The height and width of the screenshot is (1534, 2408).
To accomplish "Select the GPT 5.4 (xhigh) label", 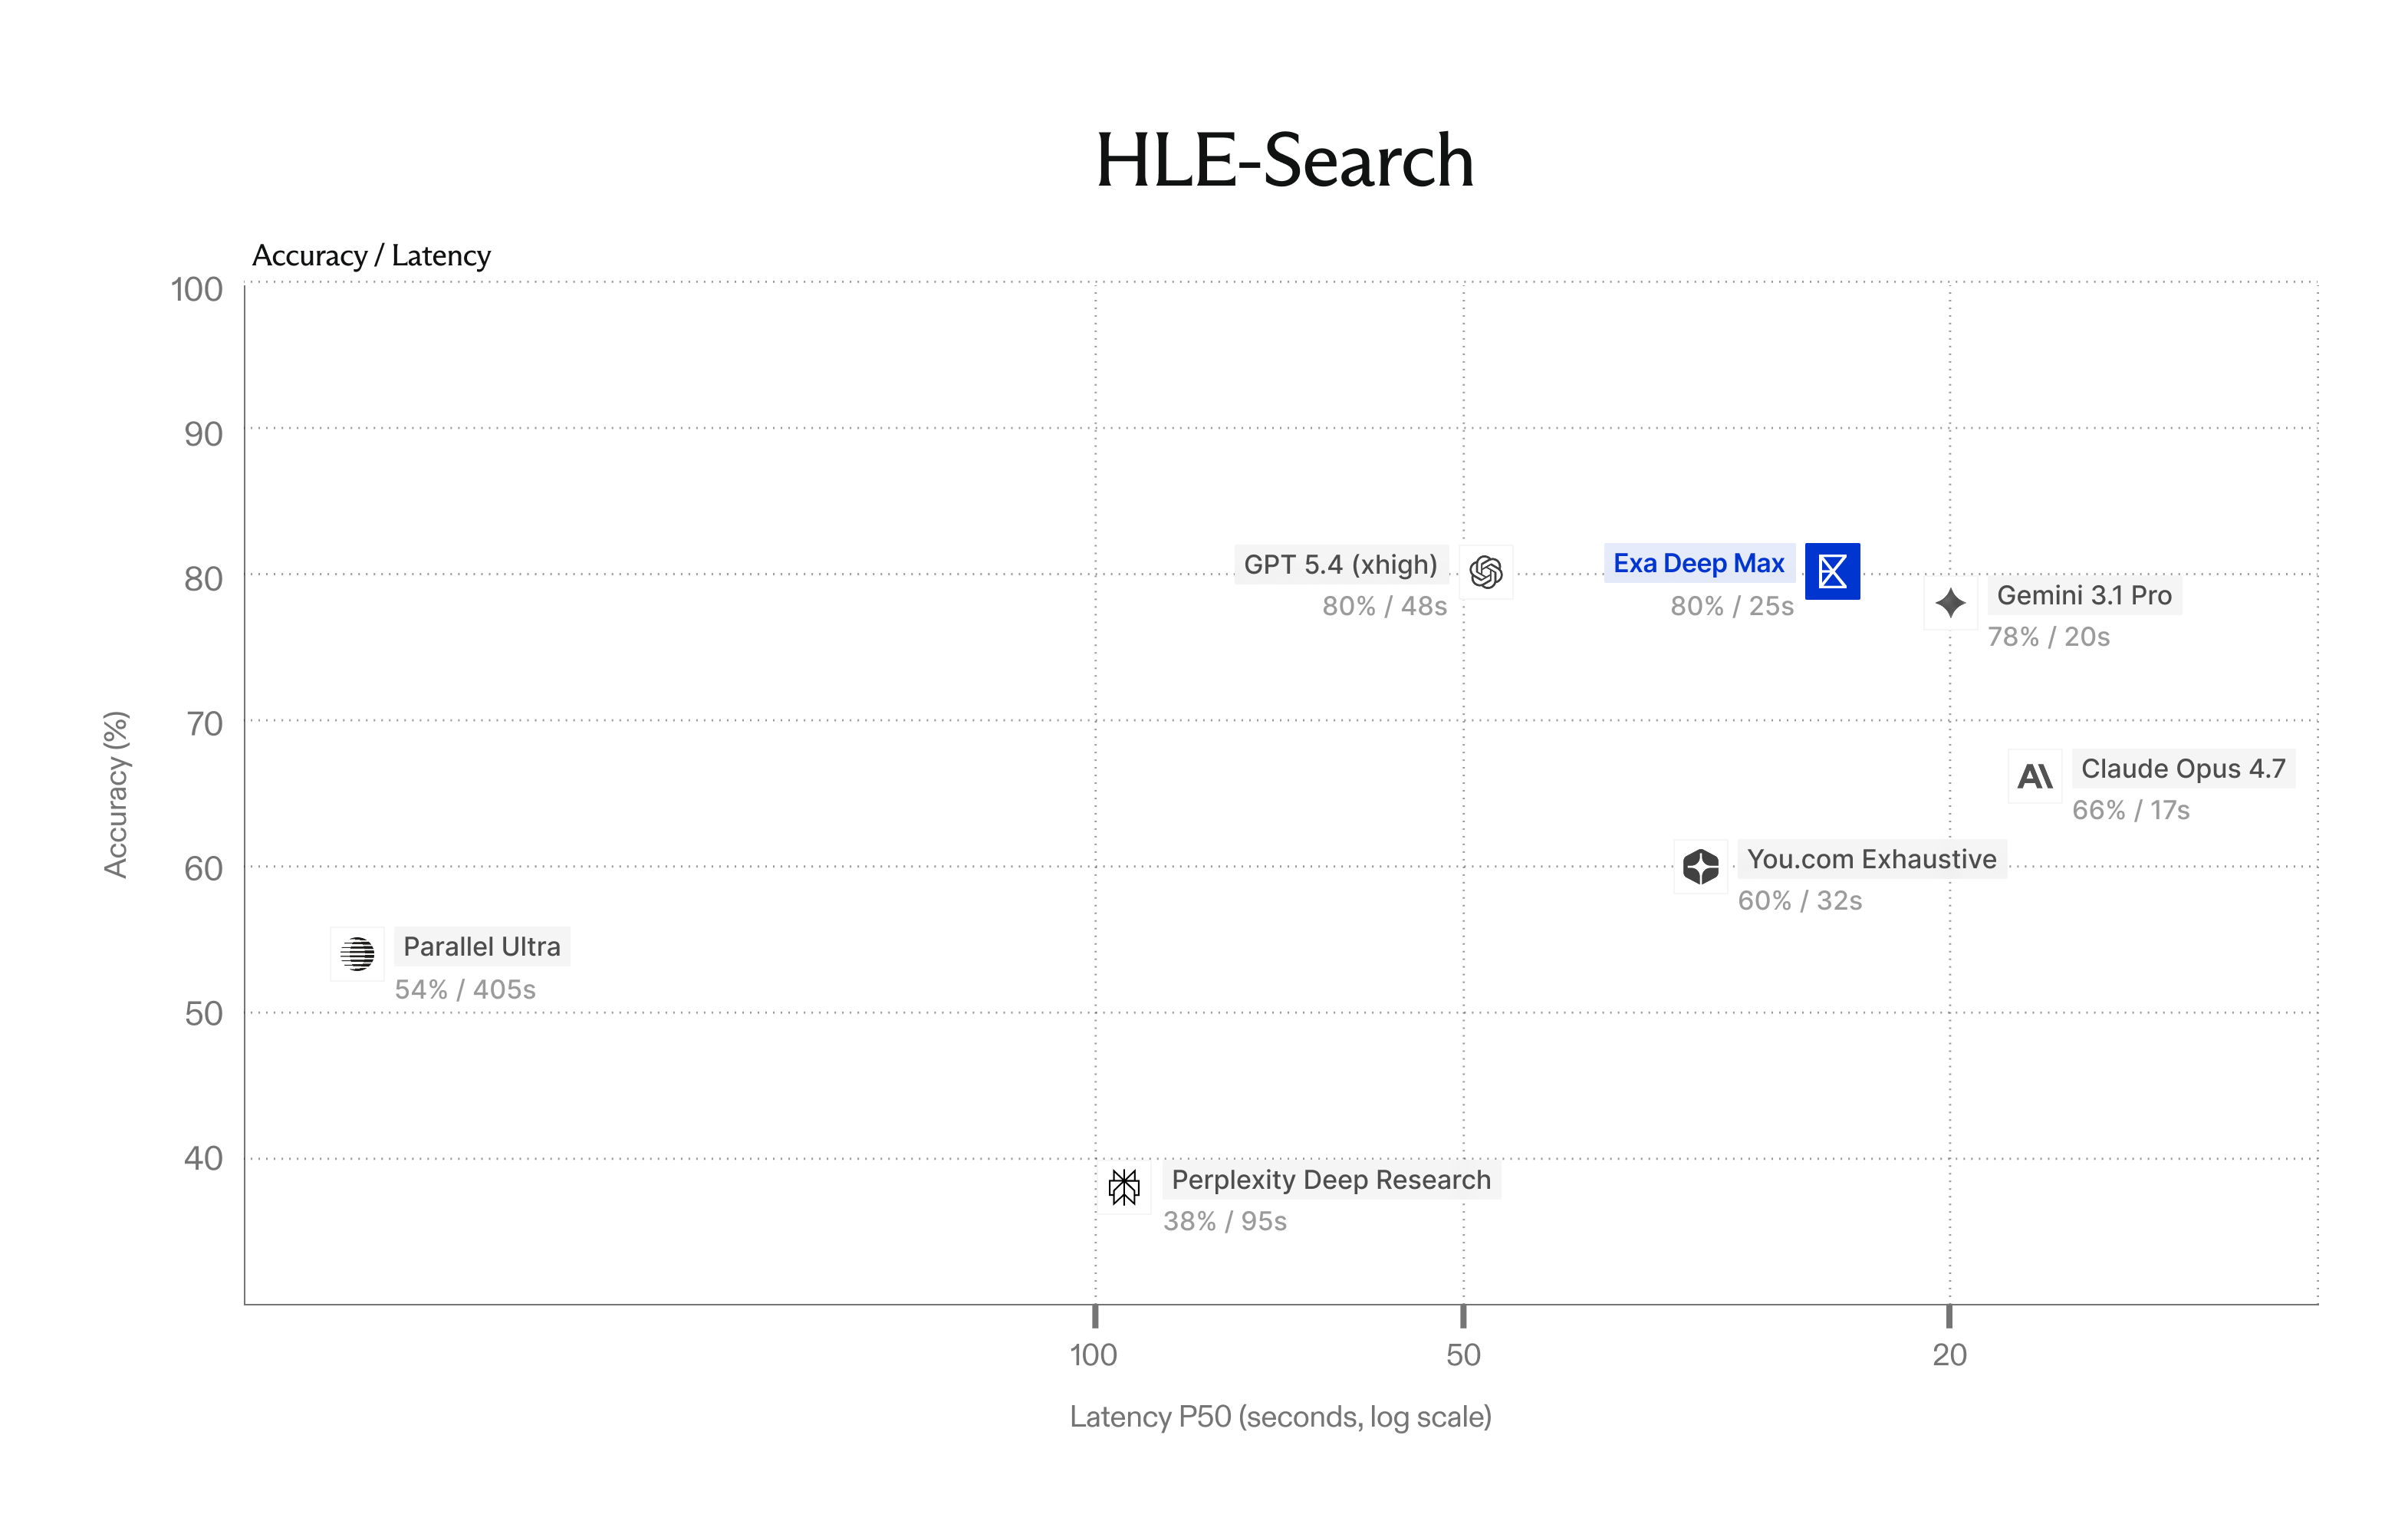I will (x=1340, y=565).
